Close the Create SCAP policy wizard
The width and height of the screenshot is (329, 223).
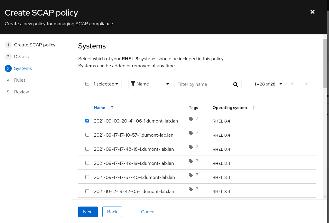[313, 12]
